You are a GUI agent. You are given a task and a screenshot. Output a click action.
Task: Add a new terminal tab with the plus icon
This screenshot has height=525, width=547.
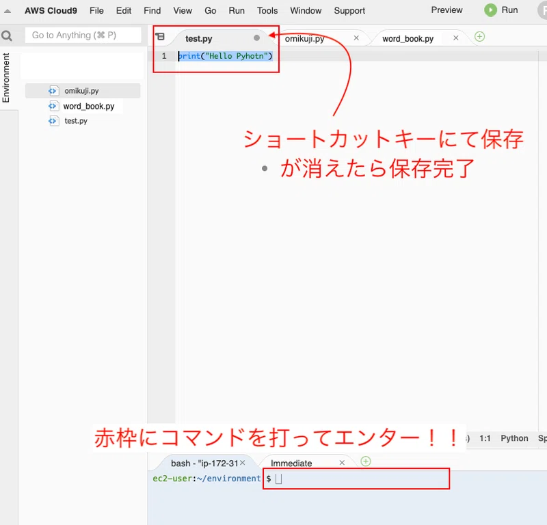(x=366, y=461)
